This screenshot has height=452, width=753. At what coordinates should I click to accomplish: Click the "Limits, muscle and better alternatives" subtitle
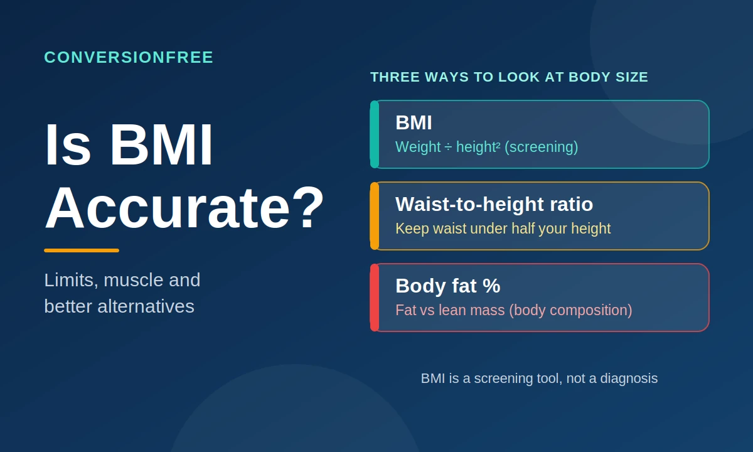coord(122,293)
